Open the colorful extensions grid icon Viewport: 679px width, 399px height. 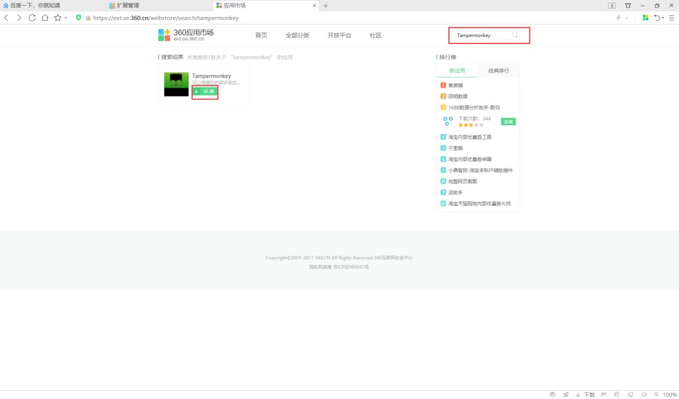coord(645,18)
